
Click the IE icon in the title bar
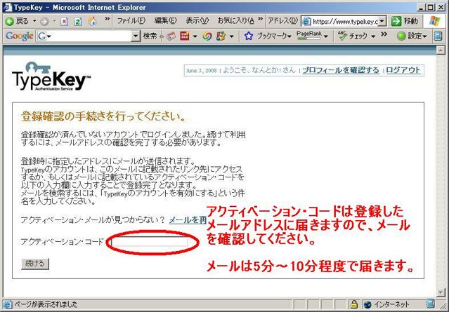point(6,7)
